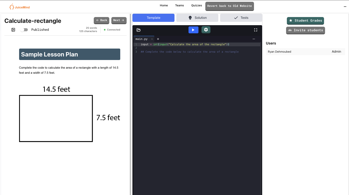Collapse the lesson plan sidebar
This screenshot has height=195, width=349.
[13, 30]
